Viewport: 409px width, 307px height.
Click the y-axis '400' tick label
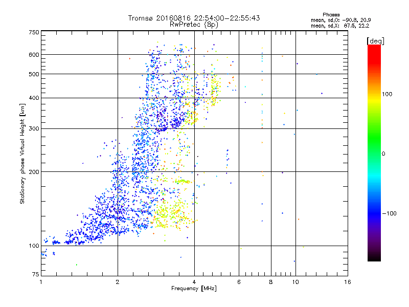tap(34, 98)
